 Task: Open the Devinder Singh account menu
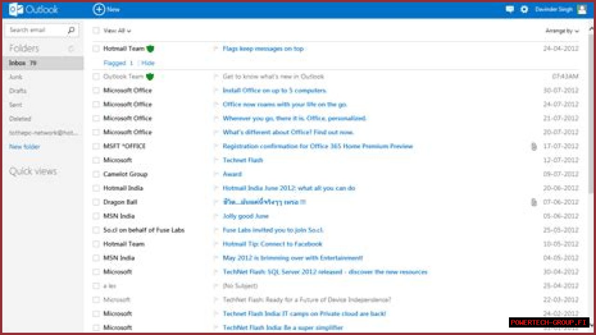pos(554,9)
